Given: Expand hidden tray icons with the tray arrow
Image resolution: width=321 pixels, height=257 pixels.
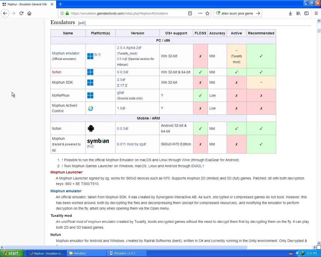Looking at the screenshot, I should (x=297, y=253).
